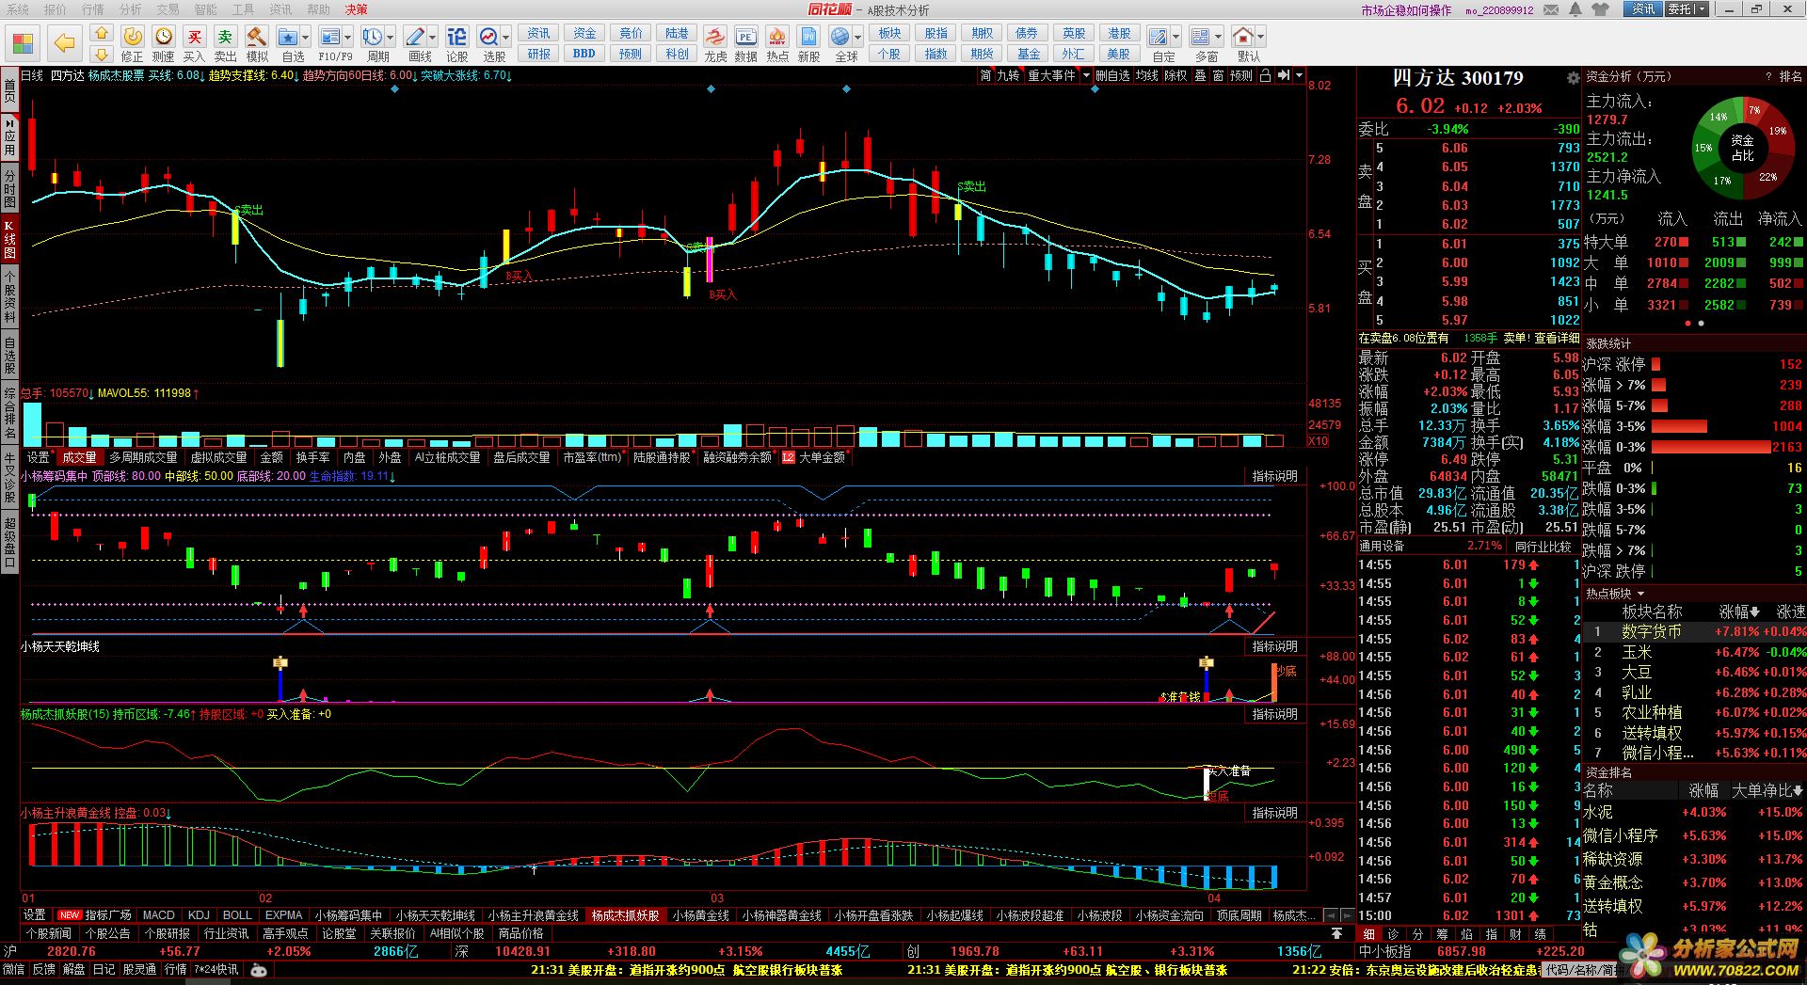Click the F10/F9 company info icon
1807x985 pixels.
(x=329, y=37)
